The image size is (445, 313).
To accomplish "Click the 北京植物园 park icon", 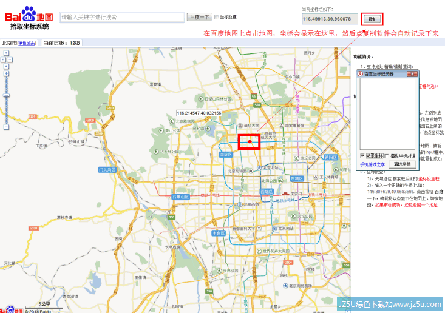I will [172, 121].
